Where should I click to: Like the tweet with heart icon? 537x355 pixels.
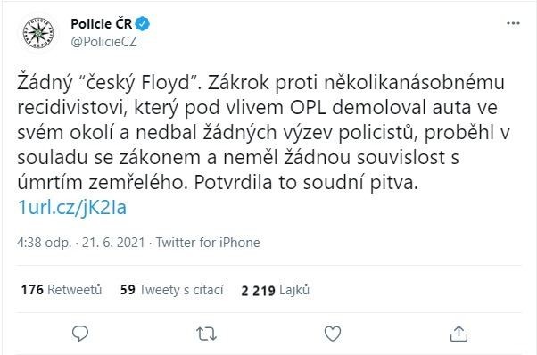tap(333, 333)
